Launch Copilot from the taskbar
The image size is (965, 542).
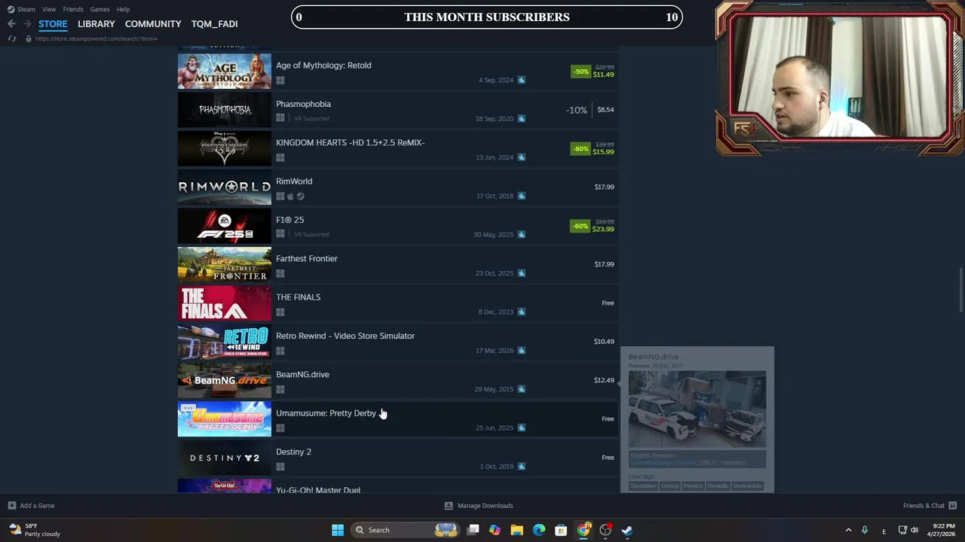coord(495,530)
